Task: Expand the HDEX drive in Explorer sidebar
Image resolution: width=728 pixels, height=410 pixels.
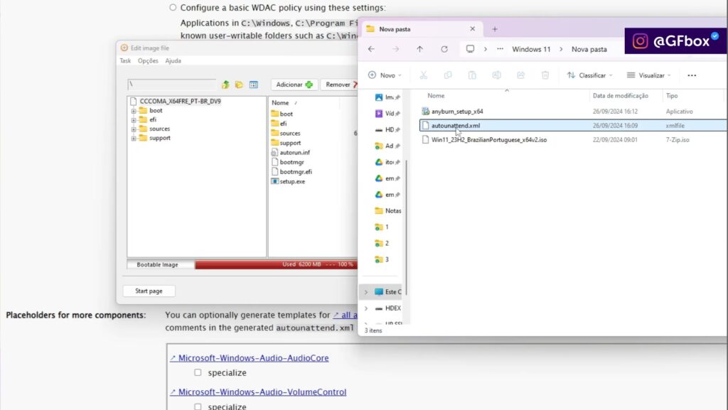Action: pos(366,308)
